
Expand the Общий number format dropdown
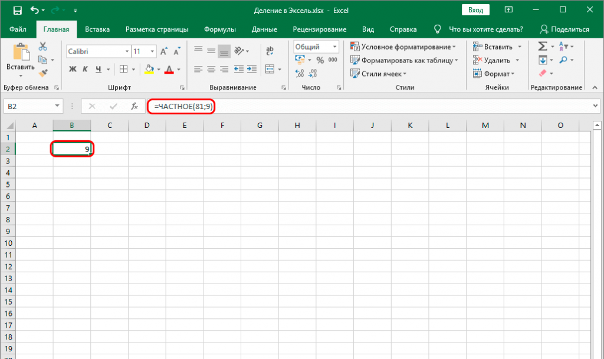coord(335,47)
